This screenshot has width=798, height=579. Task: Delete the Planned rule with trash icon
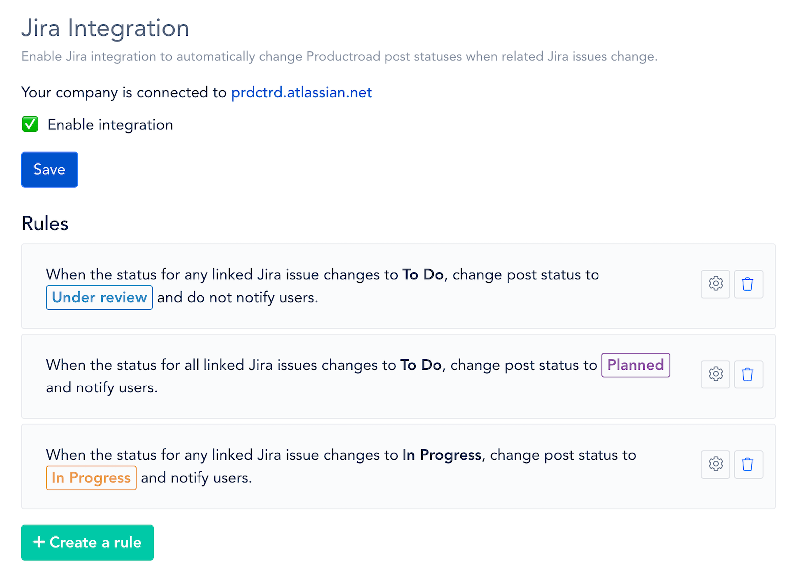click(748, 375)
